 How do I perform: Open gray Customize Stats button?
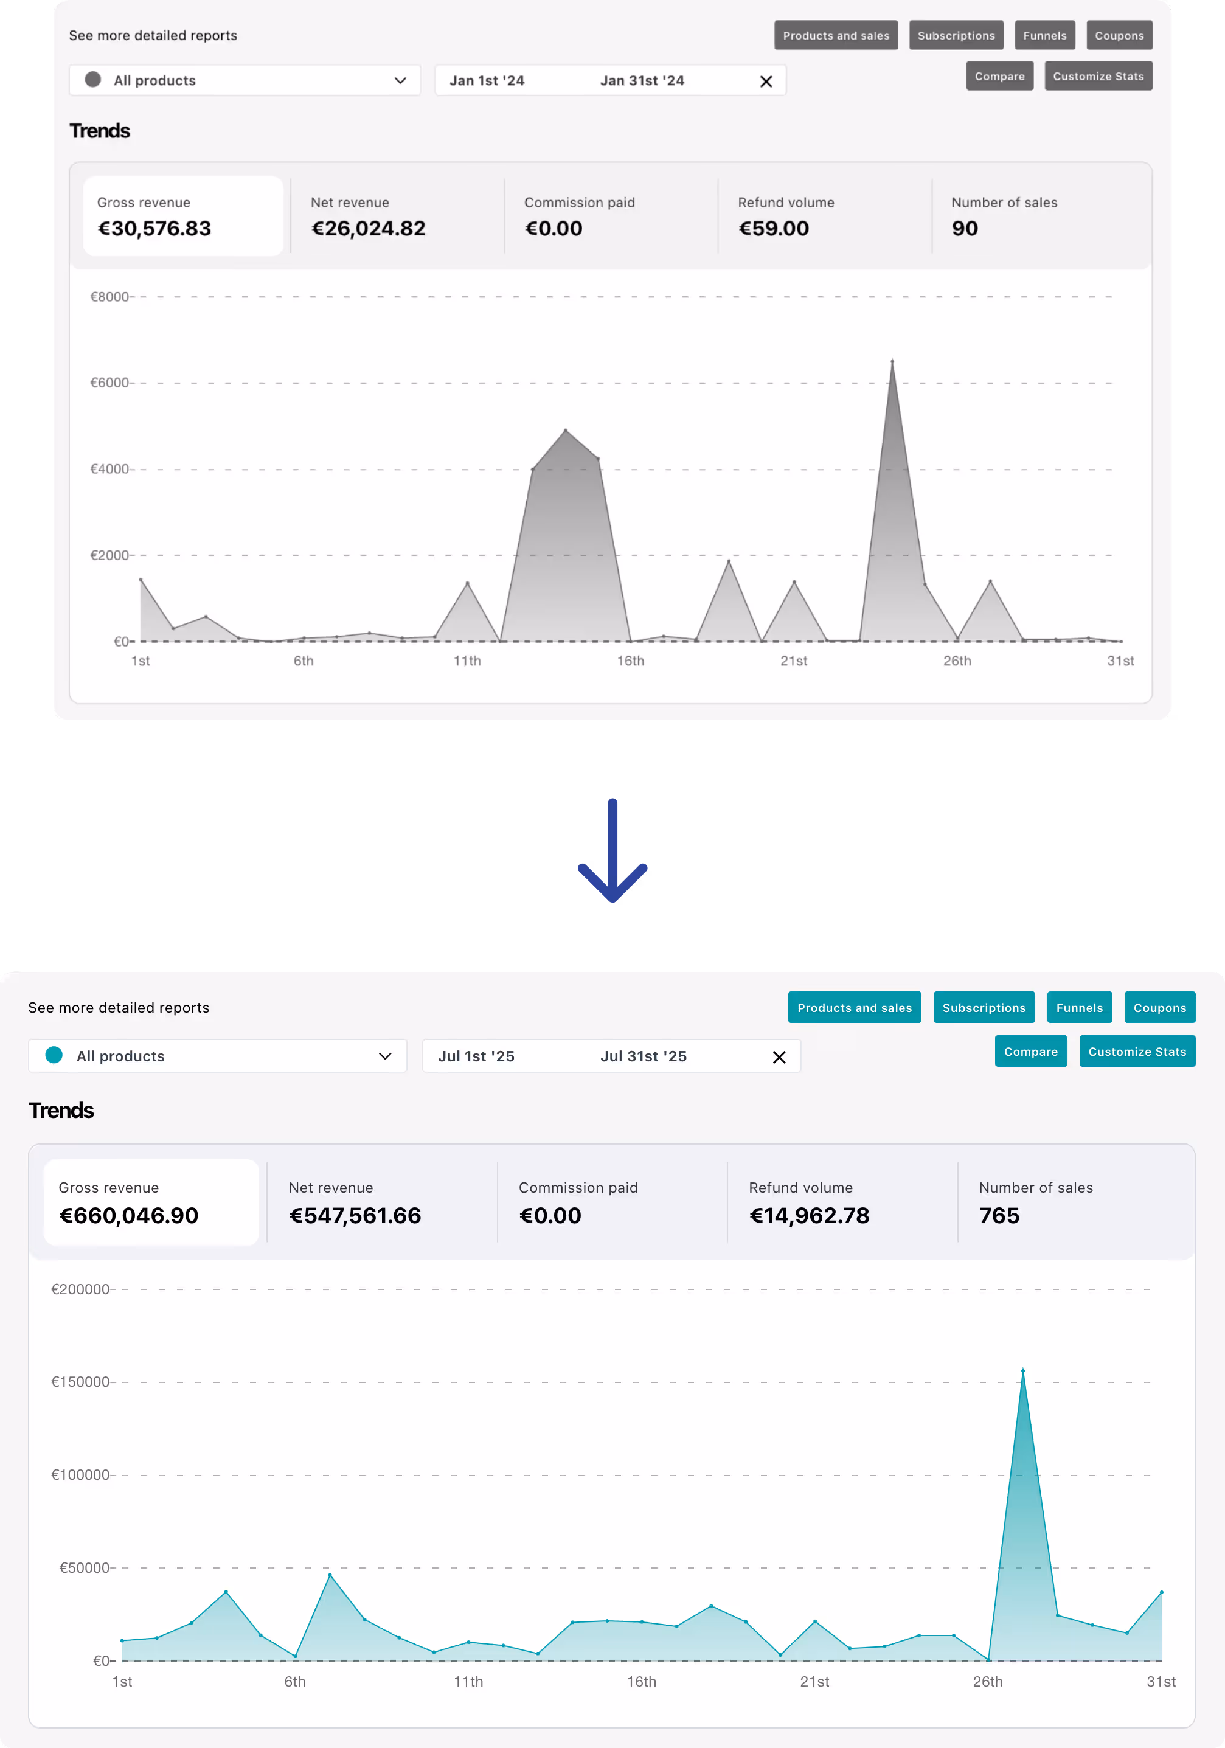pyautogui.click(x=1097, y=76)
